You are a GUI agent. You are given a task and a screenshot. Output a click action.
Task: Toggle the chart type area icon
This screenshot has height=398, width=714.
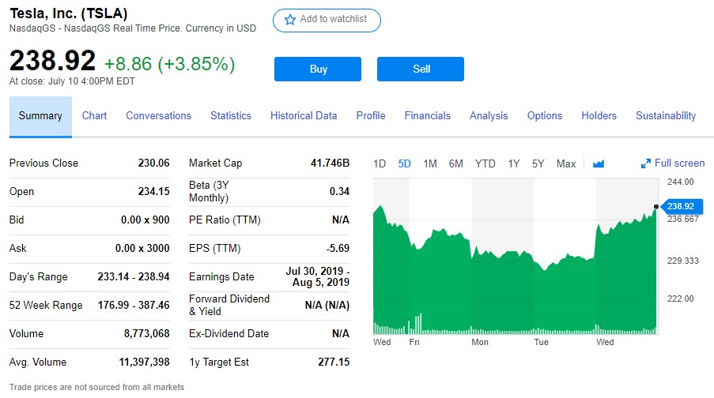click(599, 163)
